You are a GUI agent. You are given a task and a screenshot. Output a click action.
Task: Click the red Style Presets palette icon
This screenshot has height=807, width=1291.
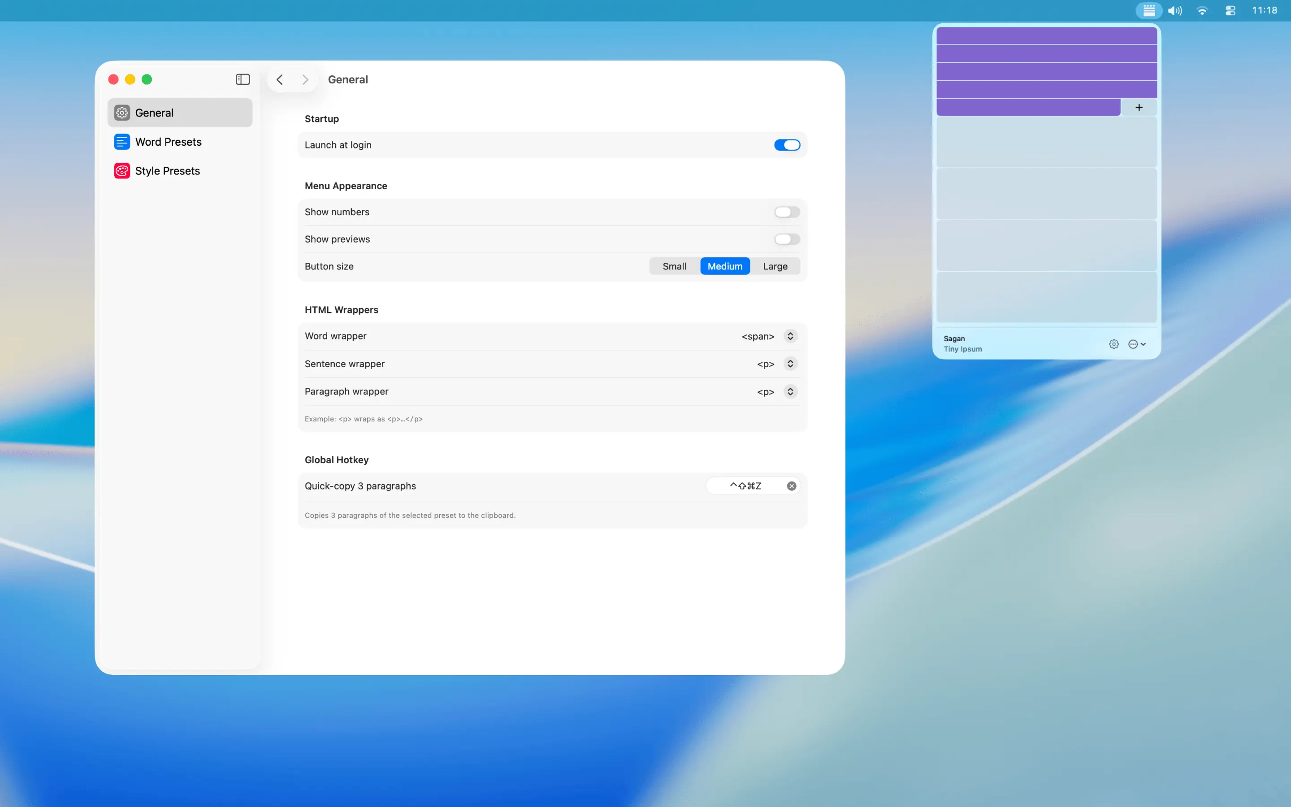[122, 171]
